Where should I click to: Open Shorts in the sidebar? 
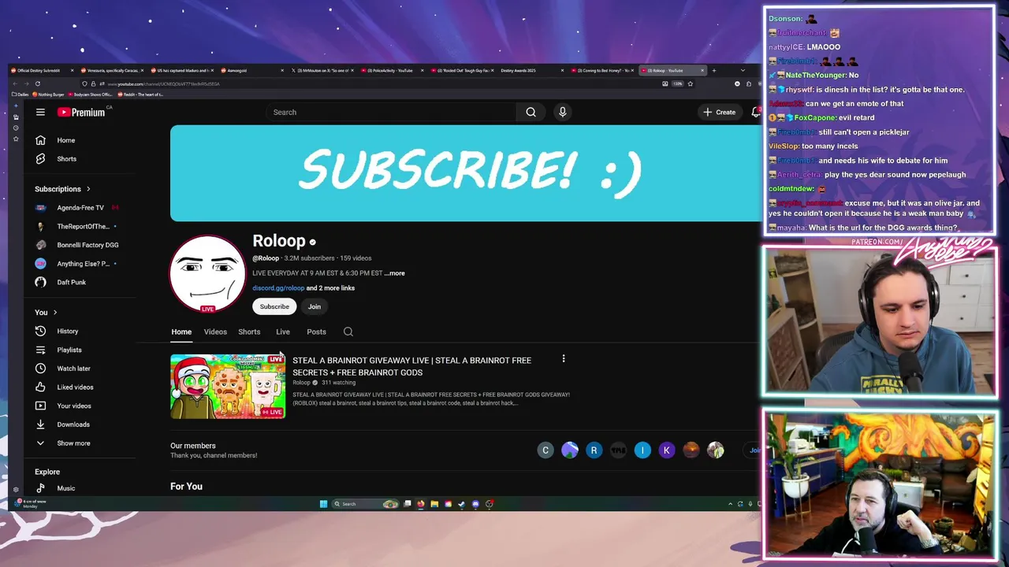[66, 159]
